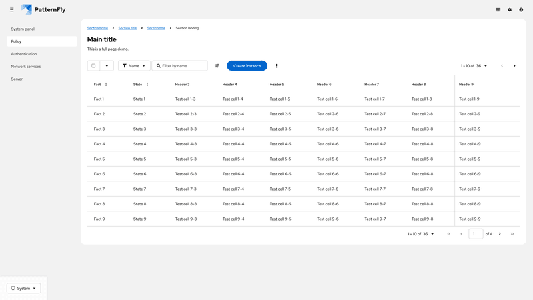The height and width of the screenshot is (300, 533).
Task: Click Test cell 9-9
Action: pyautogui.click(x=470, y=219)
